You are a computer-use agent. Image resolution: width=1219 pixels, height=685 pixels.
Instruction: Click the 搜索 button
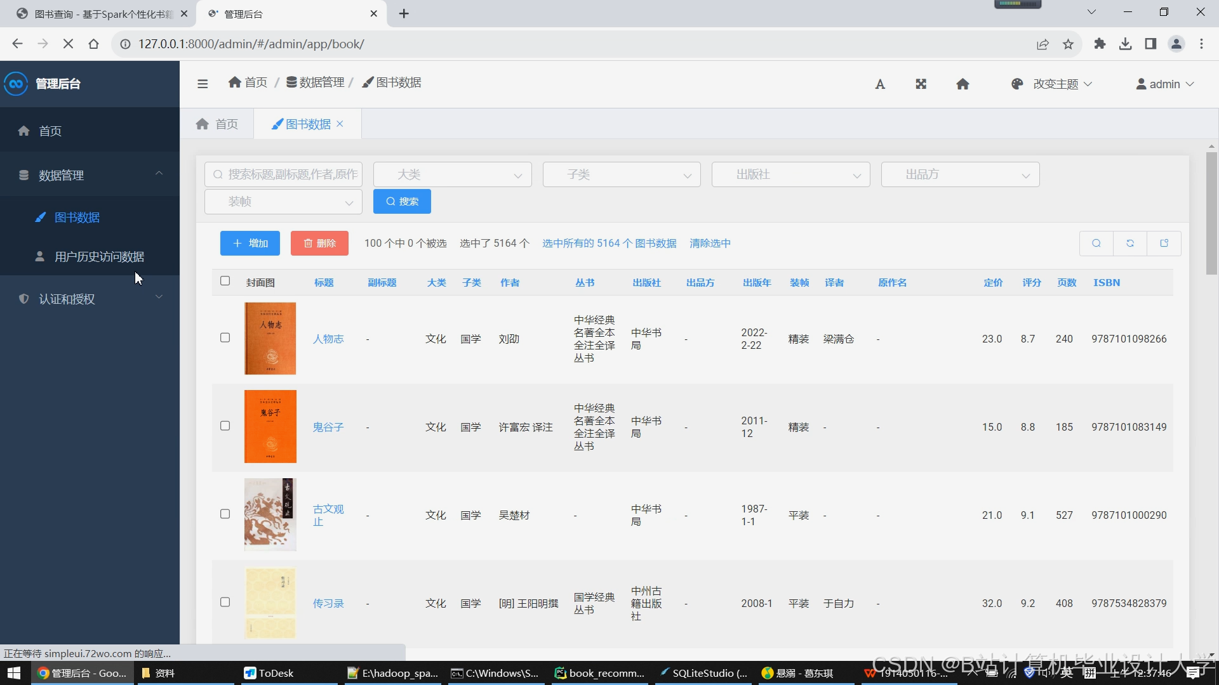[x=401, y=201]
